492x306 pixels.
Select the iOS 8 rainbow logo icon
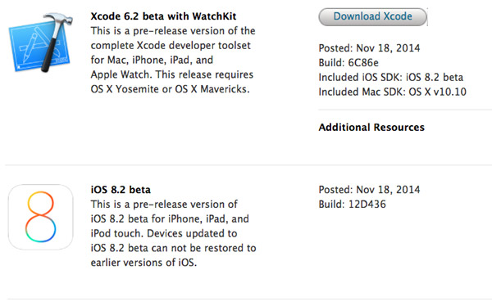point(40,217)
